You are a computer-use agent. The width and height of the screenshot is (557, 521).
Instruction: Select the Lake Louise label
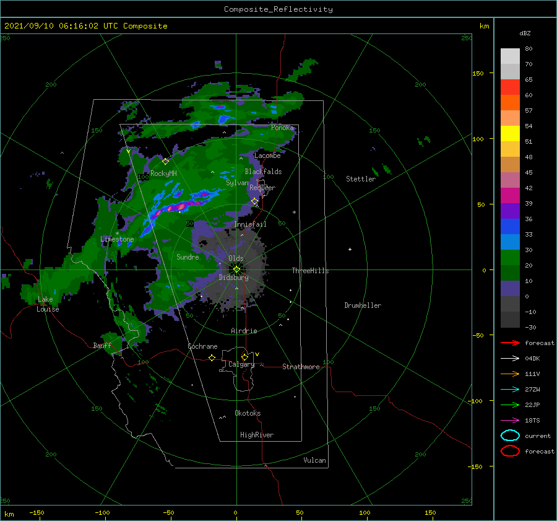click(48, 304)
